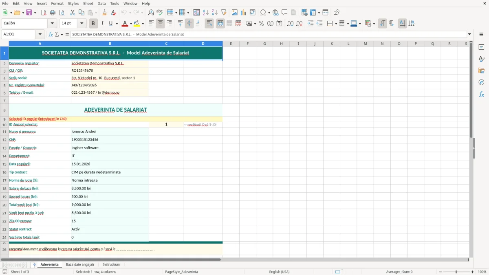Format as percent
This screenshot has height=275, width=489.
[262, 24]
